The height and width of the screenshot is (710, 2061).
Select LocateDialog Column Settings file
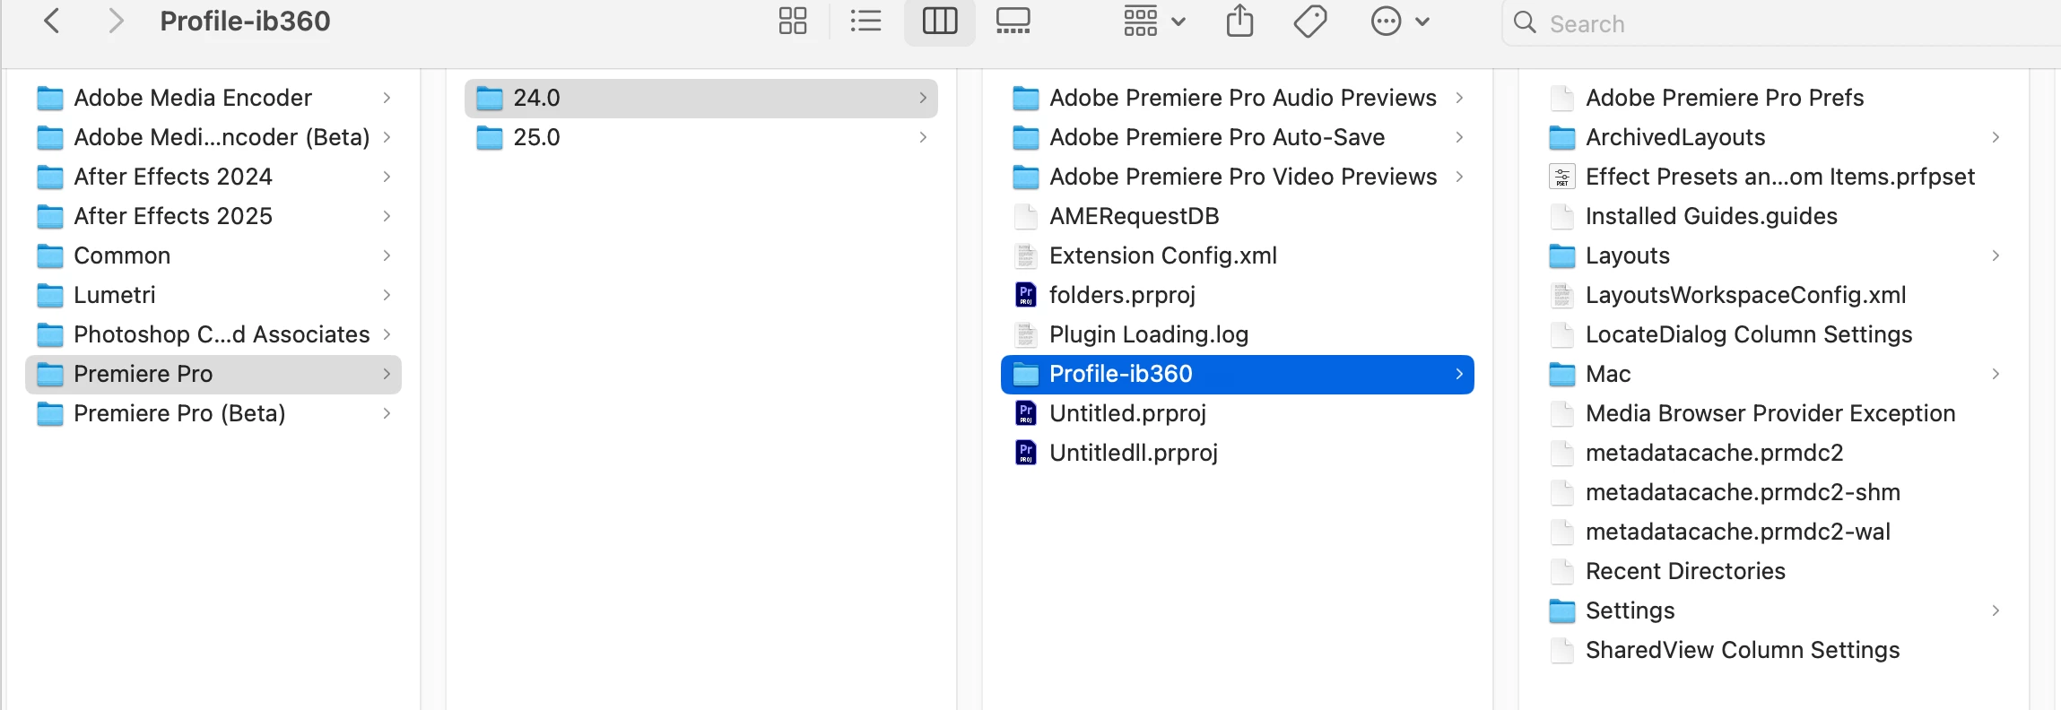[x=1774, y=334]
